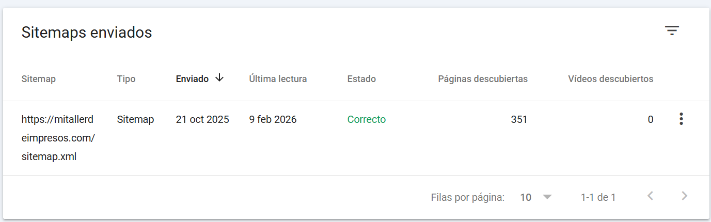The image size is (711, 222).
Task: Click the Última lectura column header
Action: [x=278, y=79]
